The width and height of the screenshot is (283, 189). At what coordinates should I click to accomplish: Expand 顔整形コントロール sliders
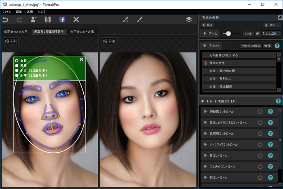[205, 111]
